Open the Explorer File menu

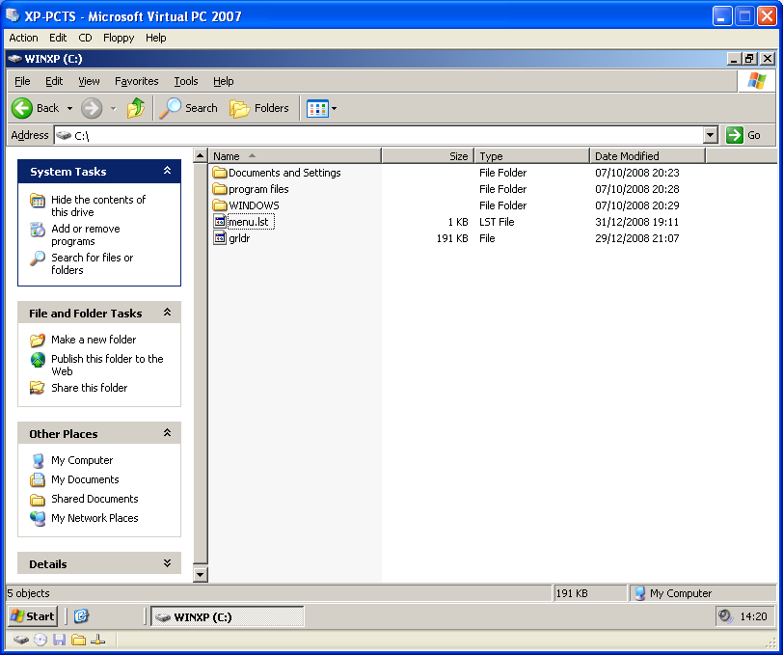[22, 81]
